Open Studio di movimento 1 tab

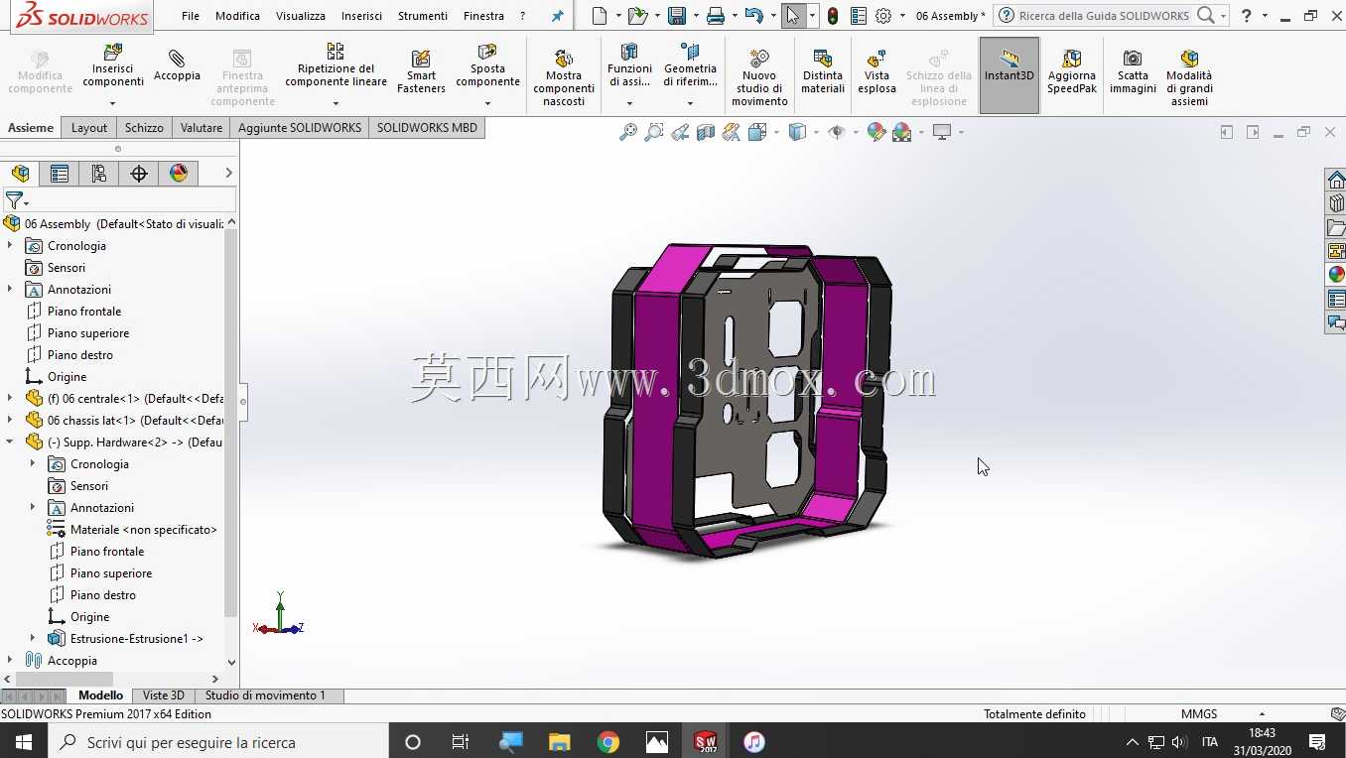pyautogui.click(x=265, y=695)
